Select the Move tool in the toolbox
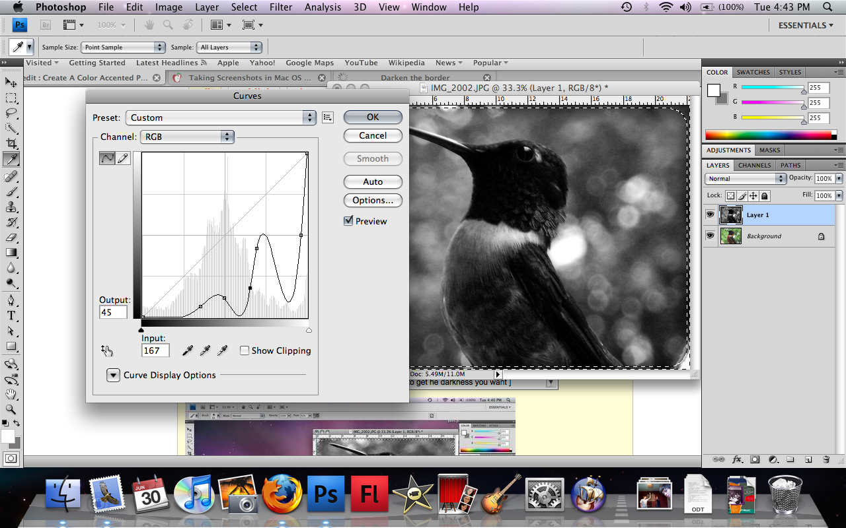This screenshot has height=528, width=846. pos(11,82)
